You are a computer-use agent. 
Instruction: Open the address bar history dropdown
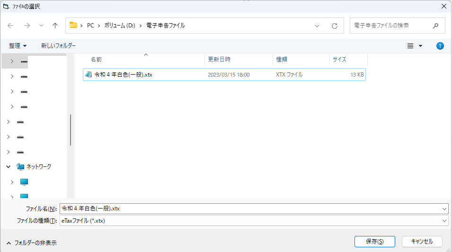(317, 26)
